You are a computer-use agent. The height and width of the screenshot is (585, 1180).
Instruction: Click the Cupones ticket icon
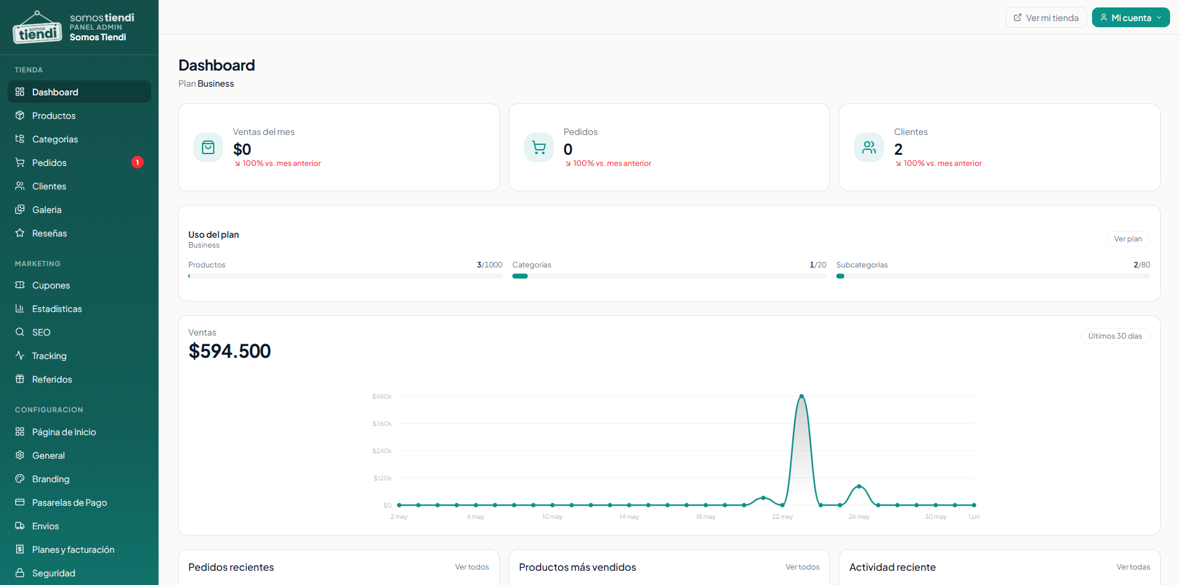20,285
